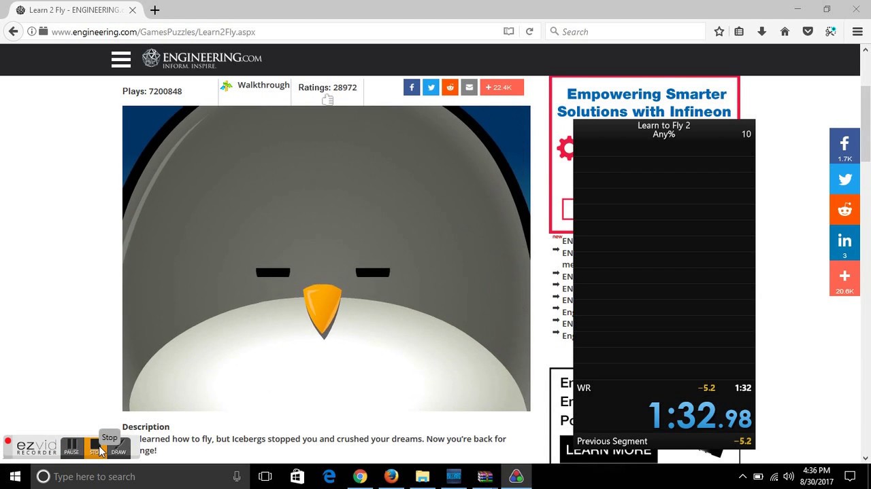This screenshot has width=871, height=489.
Task: Activate Cortana microphone icon
Action: [237, 477]
